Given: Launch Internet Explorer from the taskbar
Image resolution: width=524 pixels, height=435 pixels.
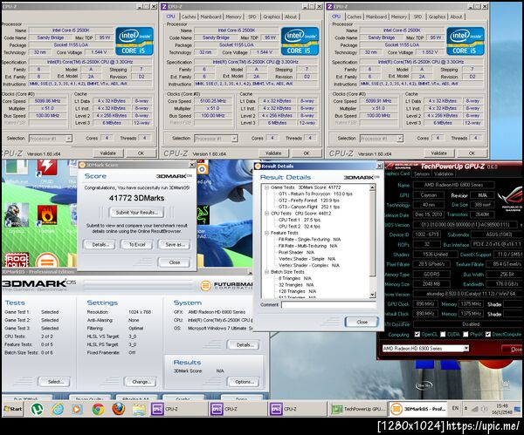Looking at the screenshot, I should coord(58,409).
